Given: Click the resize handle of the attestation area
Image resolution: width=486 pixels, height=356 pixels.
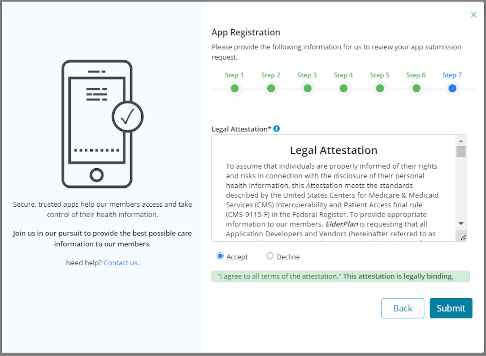Looking at the screenshot, I should point(463,237).
